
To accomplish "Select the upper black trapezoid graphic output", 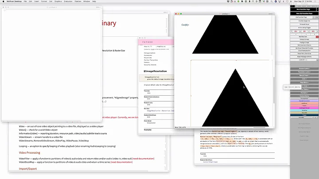I will coord(225,35).
